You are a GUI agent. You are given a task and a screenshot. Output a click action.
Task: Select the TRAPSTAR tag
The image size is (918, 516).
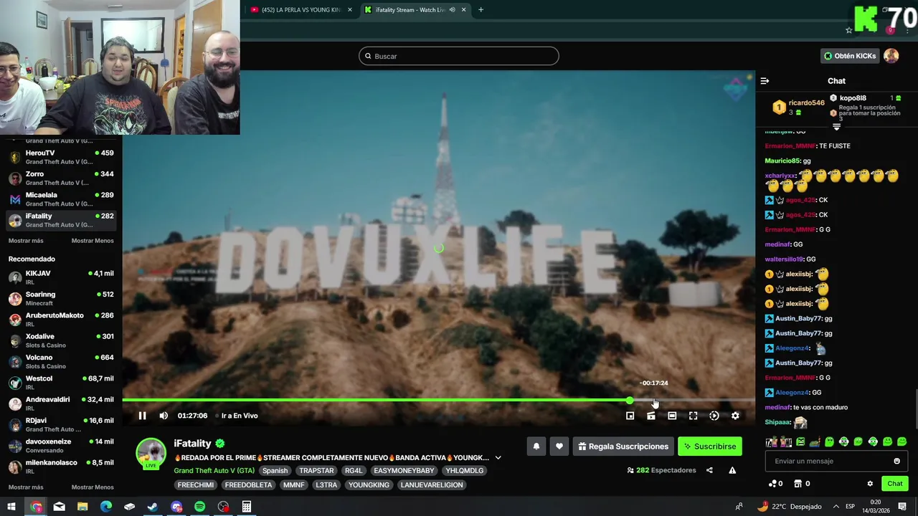[316, 471]
